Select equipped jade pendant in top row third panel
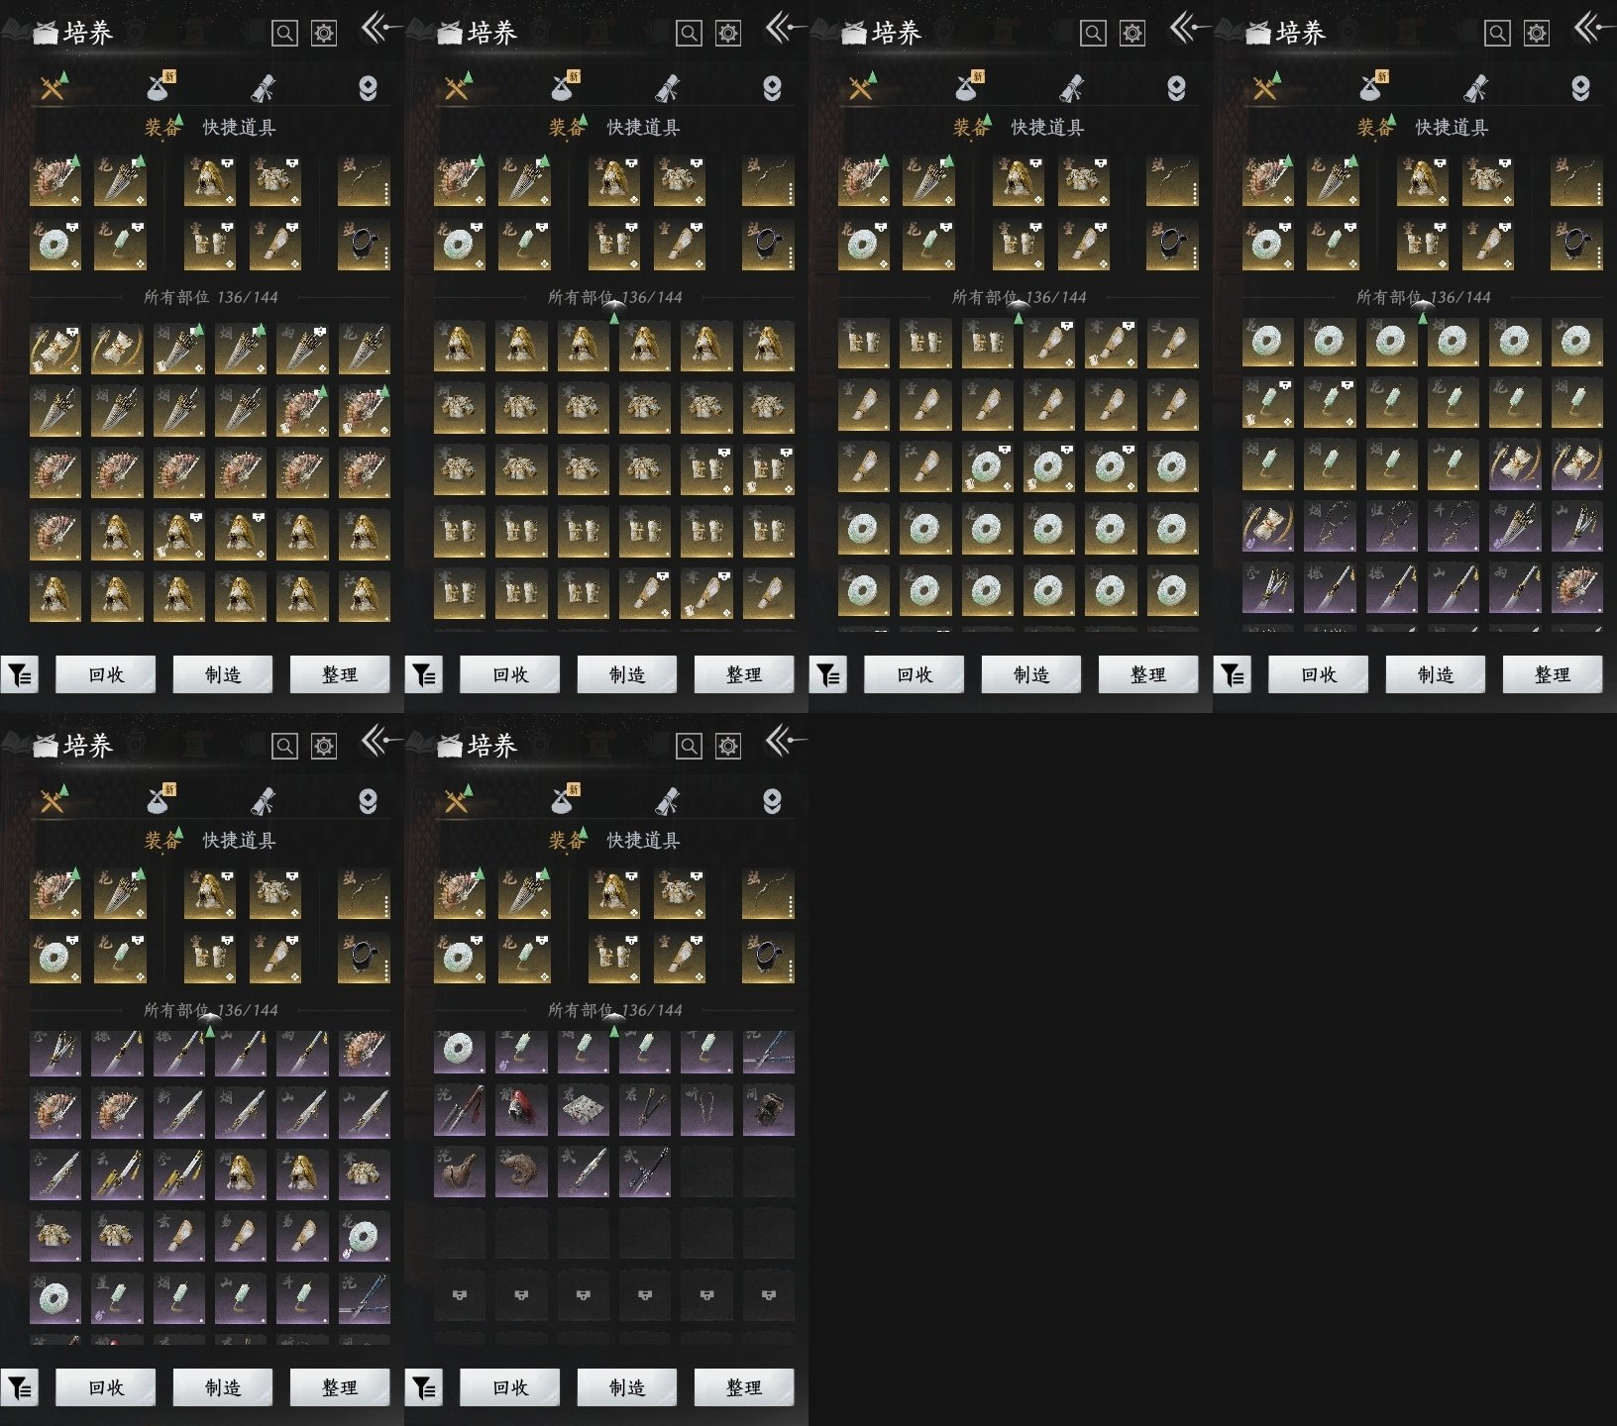This screenshot has width=1617, height=1426. tap(928, 245)
